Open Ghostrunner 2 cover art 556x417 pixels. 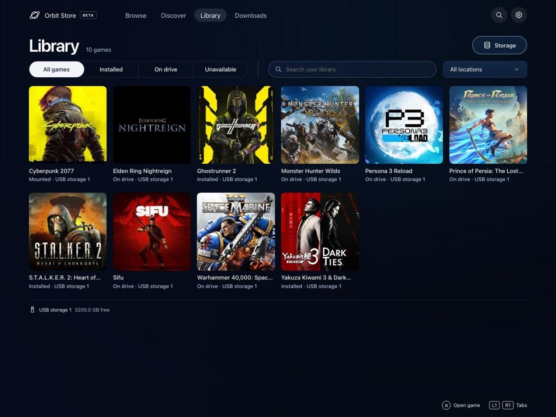click(236, 125)
